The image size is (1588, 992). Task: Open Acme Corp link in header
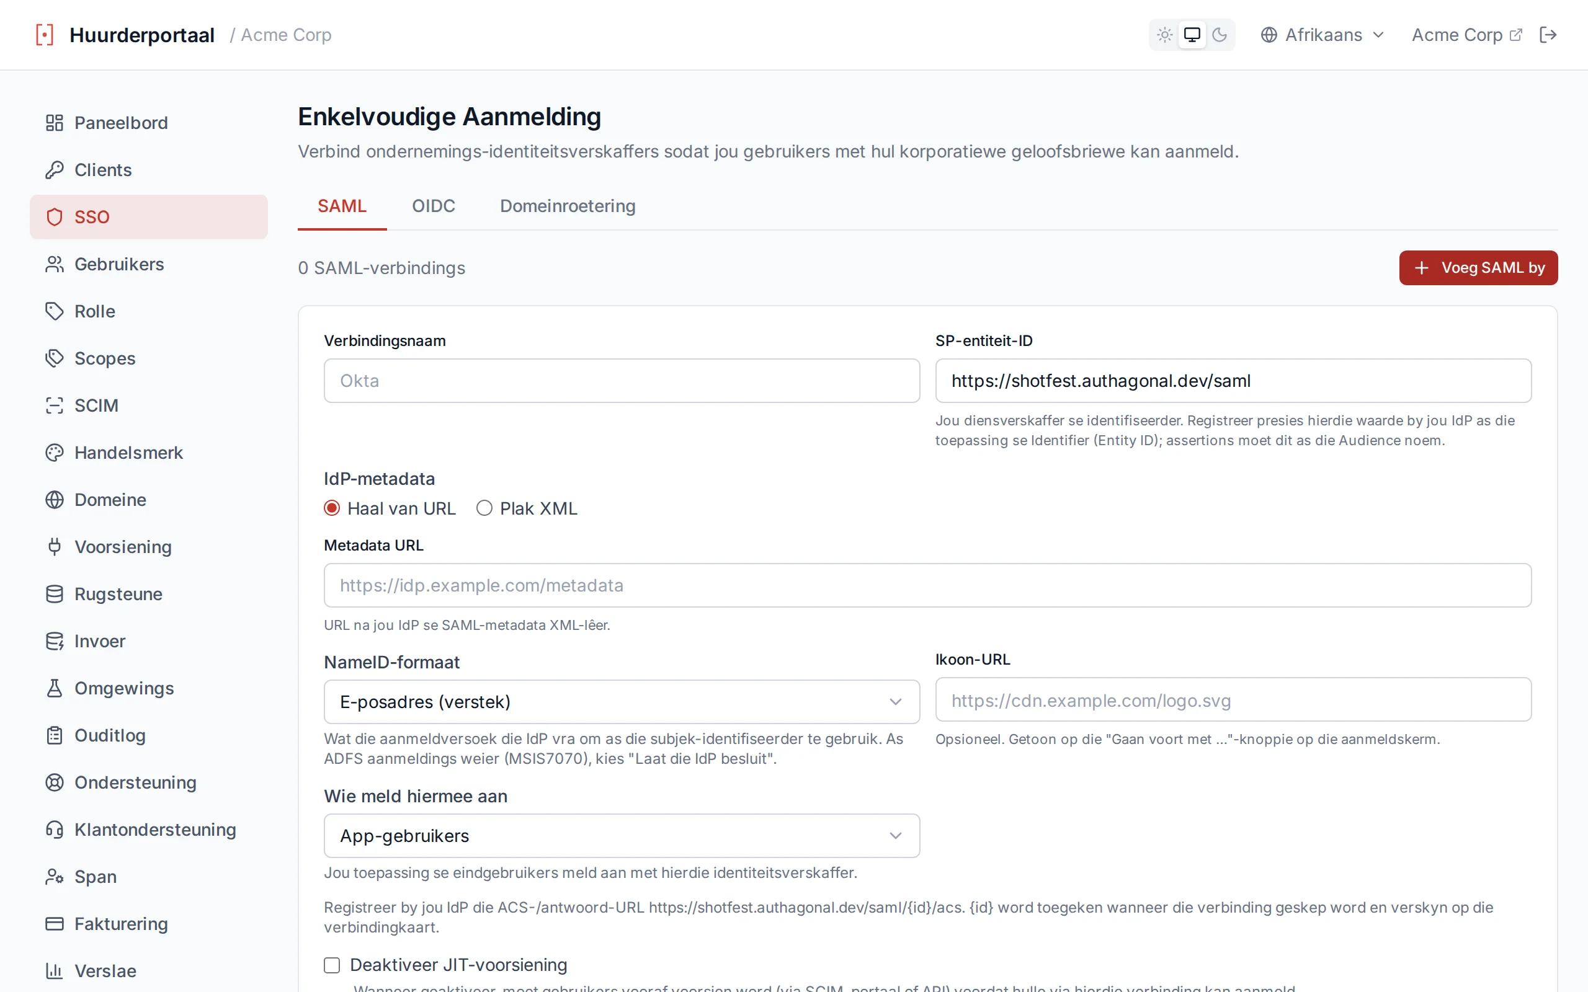click(x=1466, y=35)
